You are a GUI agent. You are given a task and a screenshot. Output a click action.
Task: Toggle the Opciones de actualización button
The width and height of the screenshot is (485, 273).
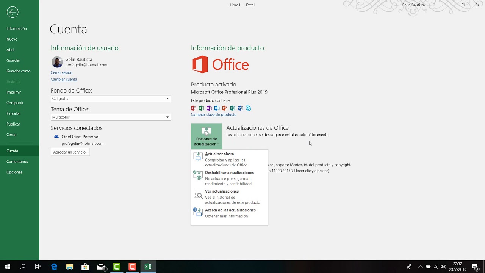(x=207, y=136)
